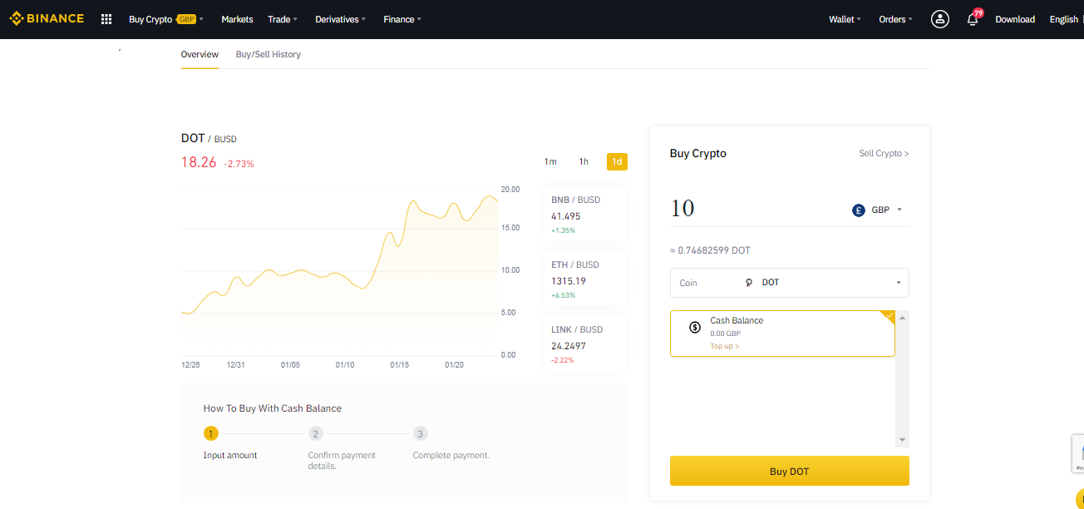Expand the Orders menu
1084x509 pixels.
[895, 19]
